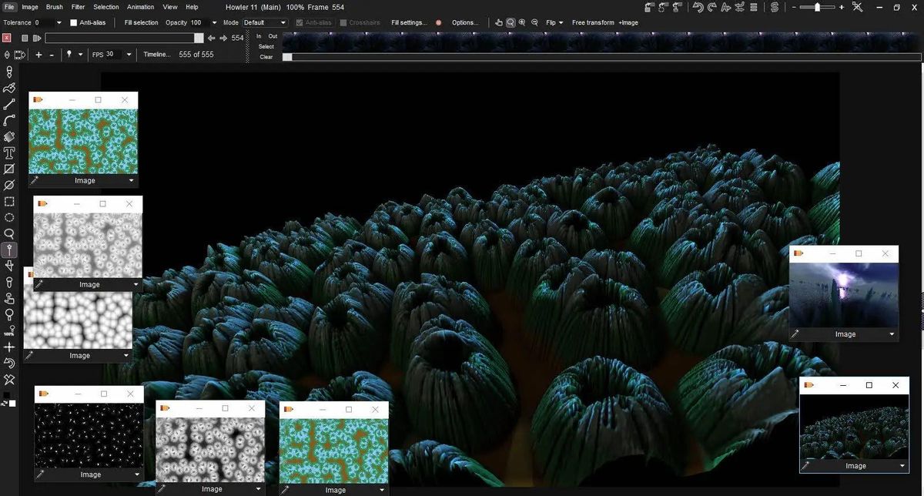Screen dimensions: 924x496
Task: Click the zoom in magnifier icon
Action: pyautogui.click(x=523, y=22)
